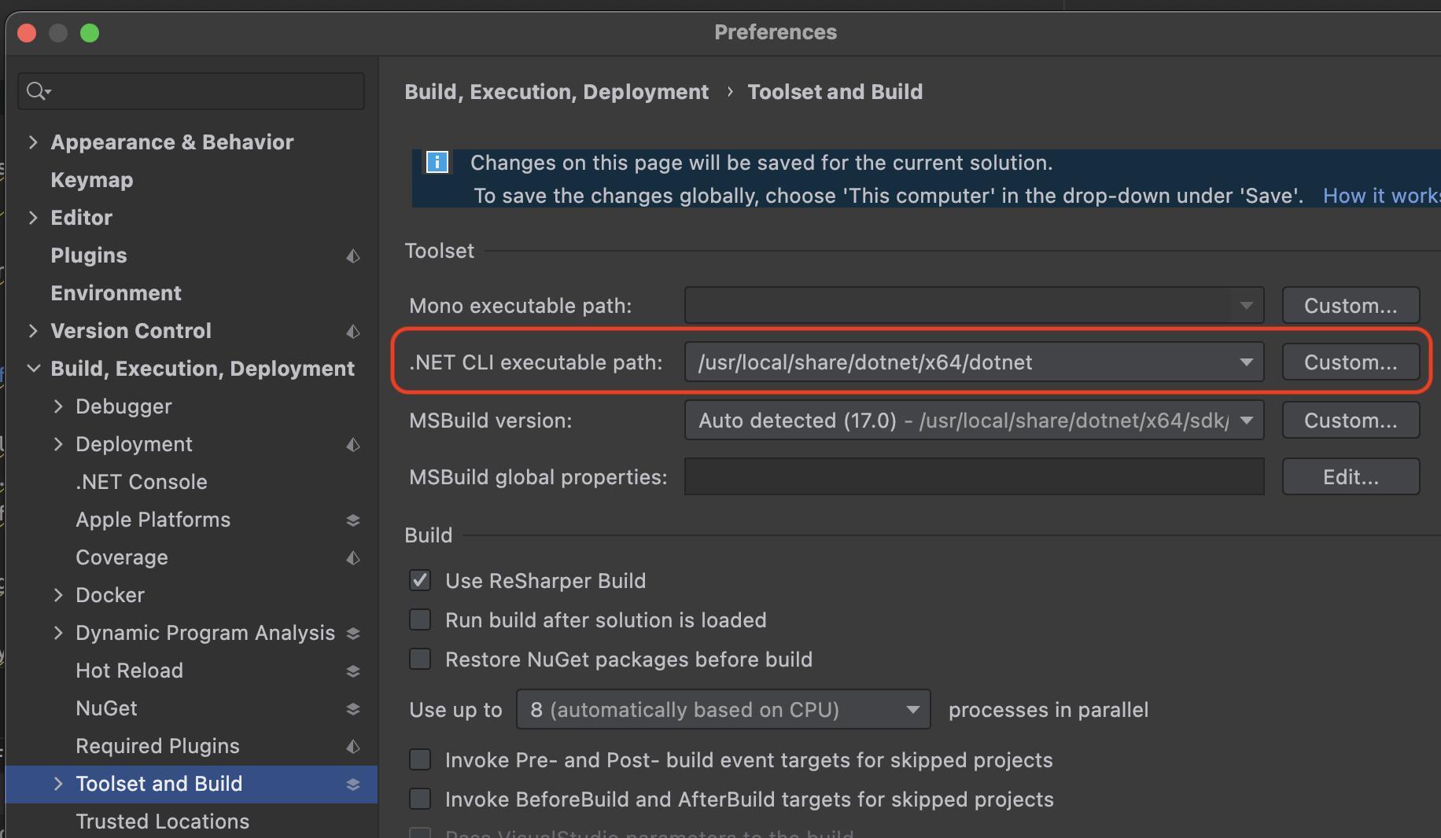Open the How it works link
The width and height of the screenshot is (1441, 838).
(x=1381, y=196)
